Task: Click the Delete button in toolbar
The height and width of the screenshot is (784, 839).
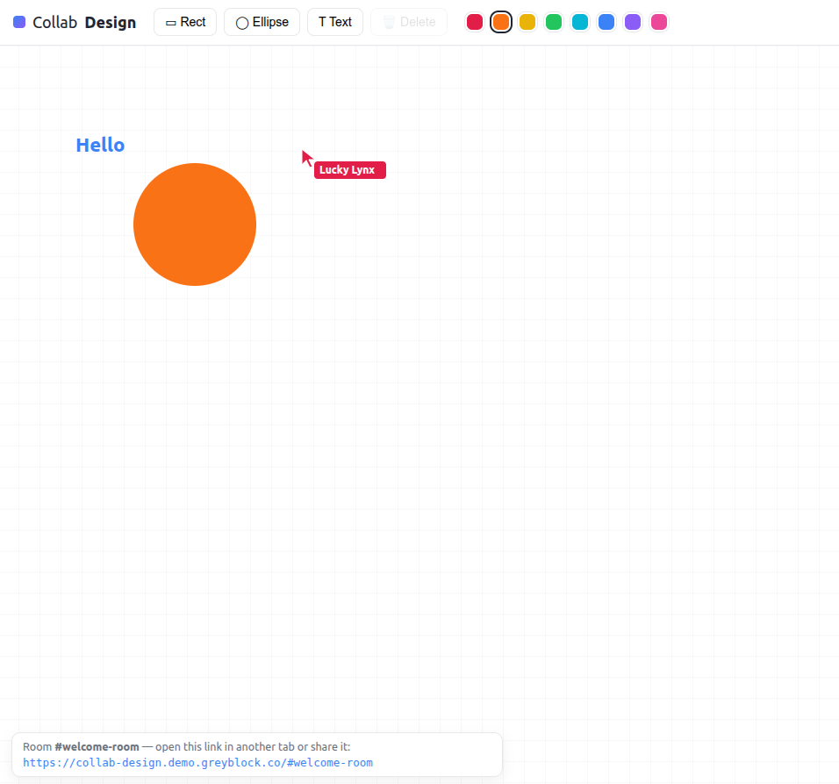Action: coord(409,22)
